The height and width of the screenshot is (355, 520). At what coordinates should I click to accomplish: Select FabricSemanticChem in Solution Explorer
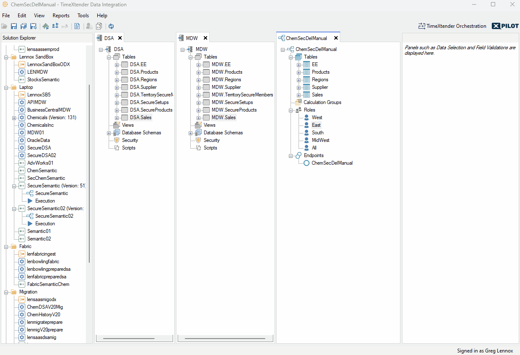click(48, 284)
